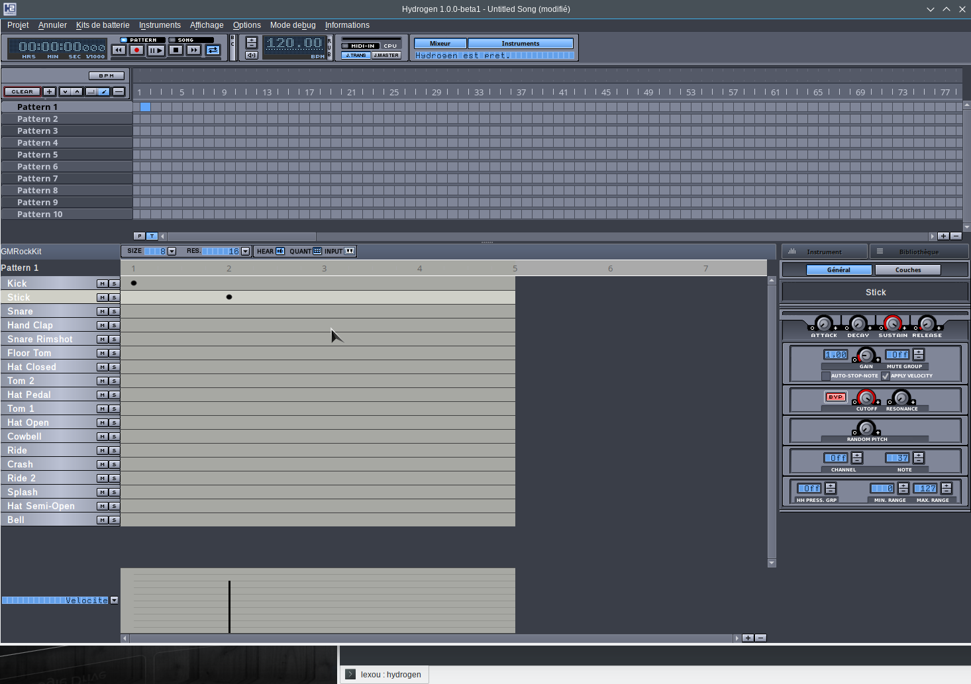
Task: Show the Instruments rack
Action: [x=521, y=44]
